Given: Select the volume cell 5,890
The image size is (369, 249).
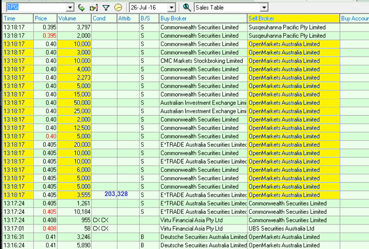Looking at the screenshot, I should click(74, 245).
